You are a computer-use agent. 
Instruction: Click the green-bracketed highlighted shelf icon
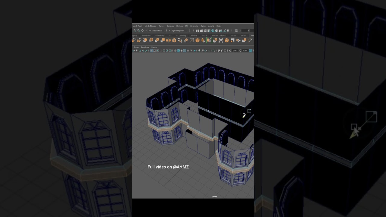[x=209, y=40]
